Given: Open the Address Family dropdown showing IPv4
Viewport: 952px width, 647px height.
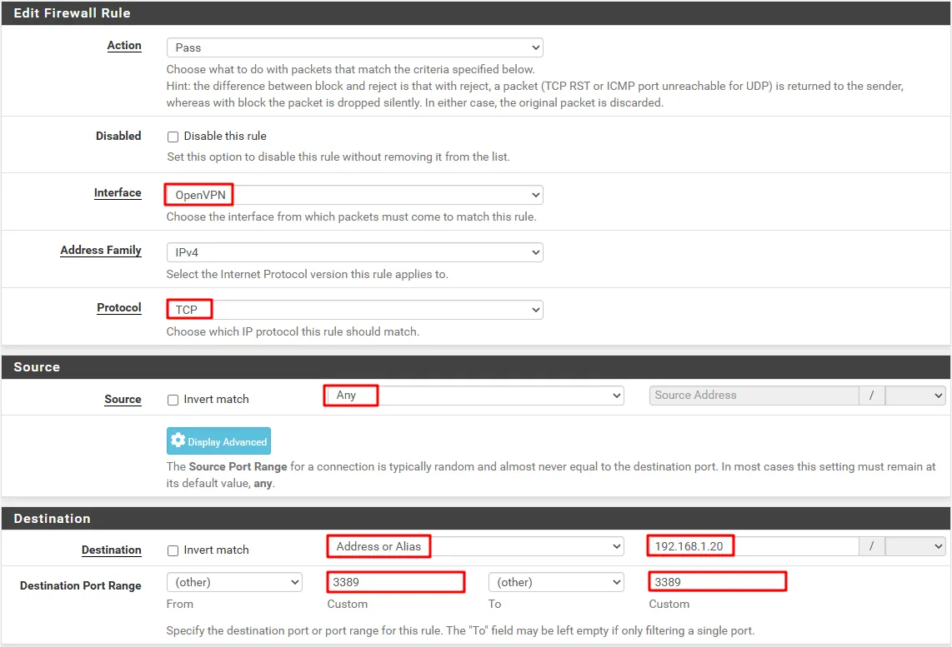Looking at the screenshot, I should 354,252.
